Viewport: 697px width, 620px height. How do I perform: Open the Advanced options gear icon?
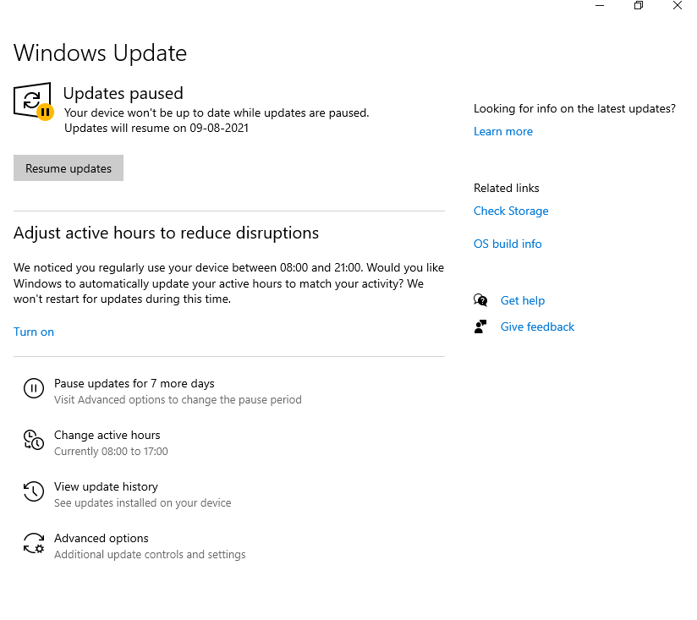tap(33, 544)
